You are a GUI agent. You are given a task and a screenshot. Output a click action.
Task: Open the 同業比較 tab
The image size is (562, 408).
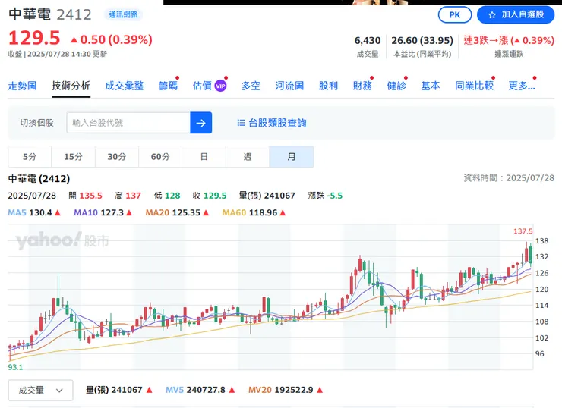coord(474,86)
